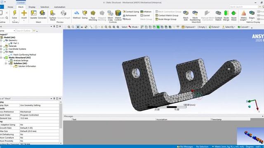This screenshot has width=264, height=148.
Task: Click the Element Size value 10.0 mm
Action: pos(39,118)
